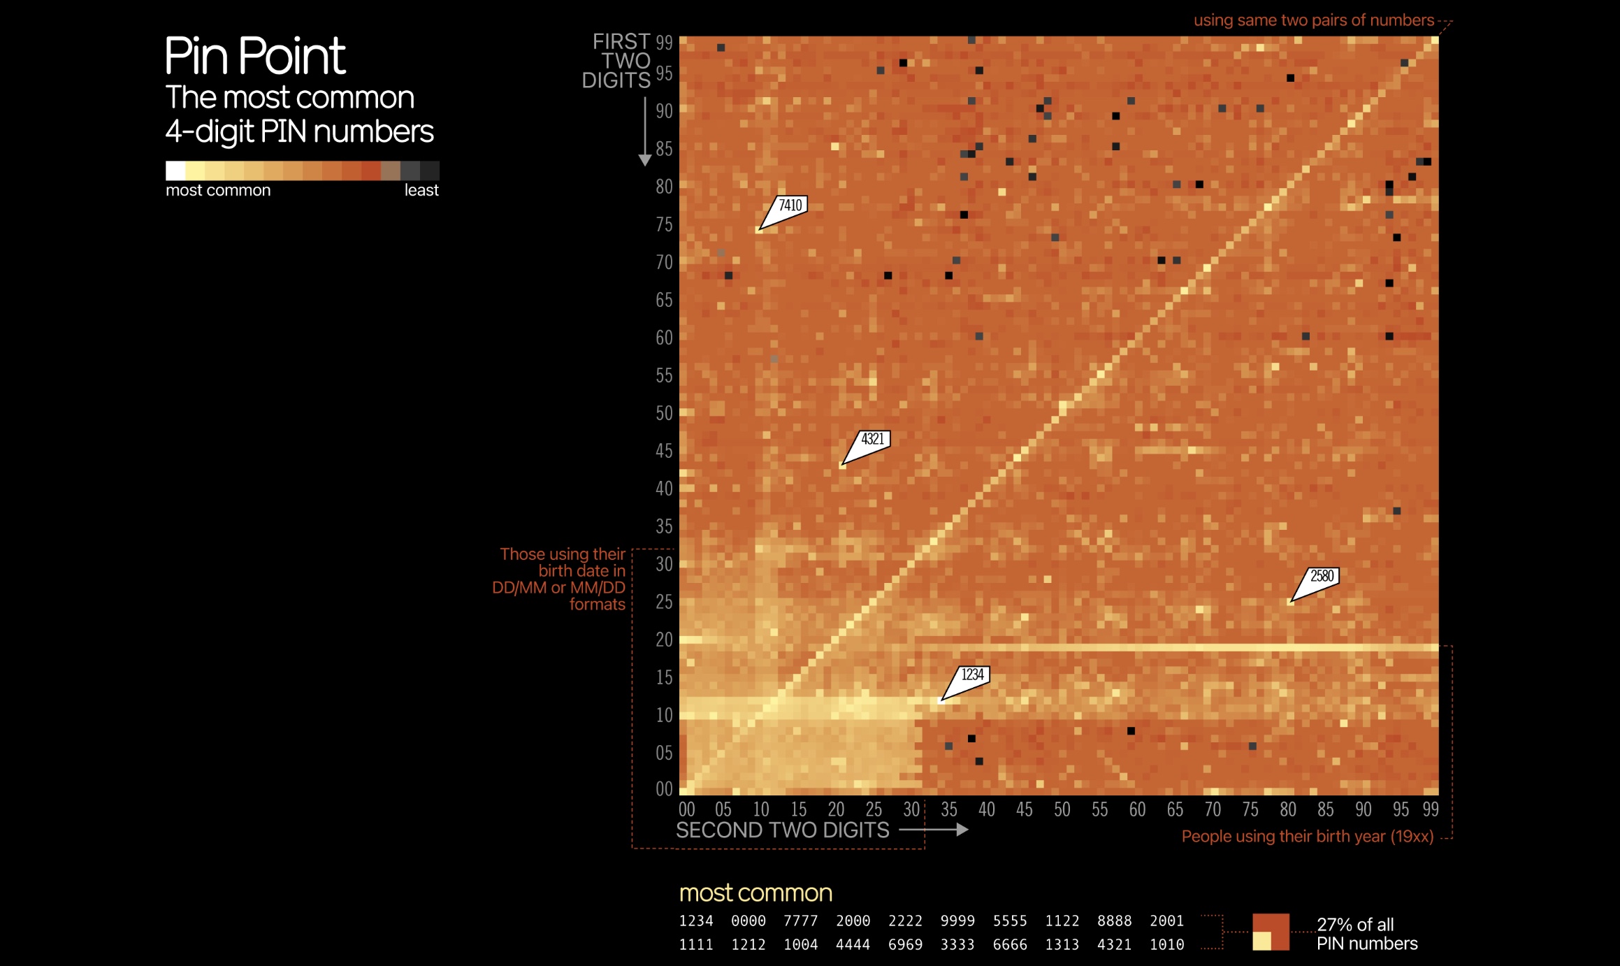Click the downward arrow under FIRST TWO DIGITS
1620x966 pixels.
645,131
